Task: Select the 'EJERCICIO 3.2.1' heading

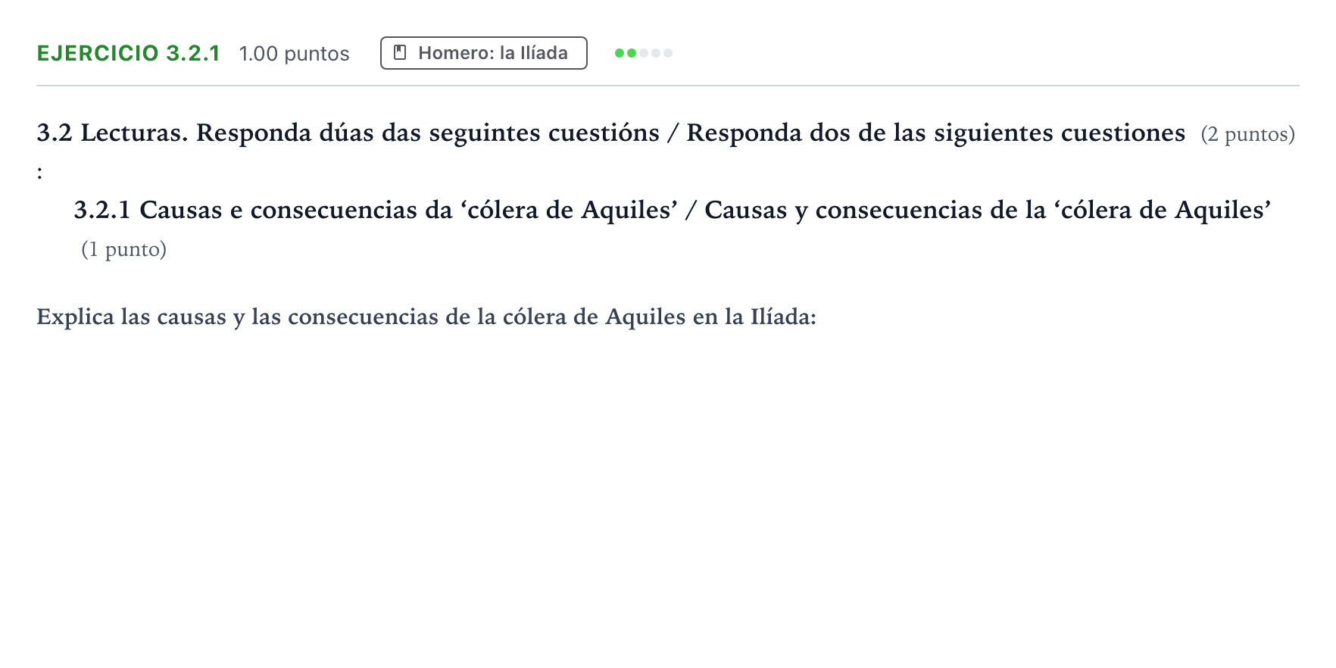Action: click(x=129, y=53)
